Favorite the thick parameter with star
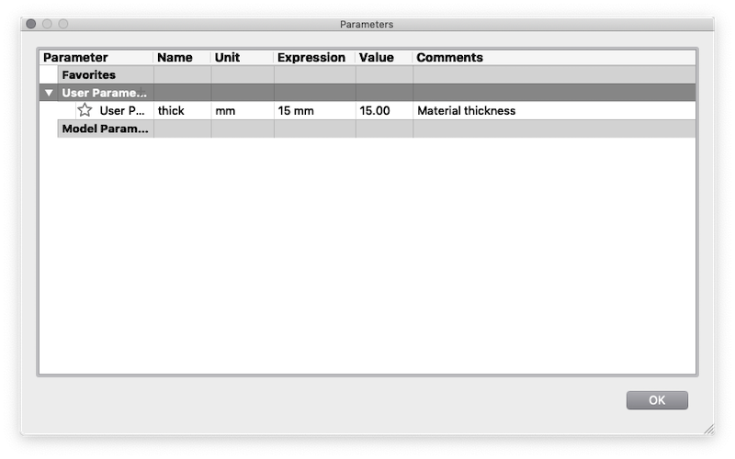Image resolution: width=735 pixels, height=459 pixels. (x=85, y=110)
